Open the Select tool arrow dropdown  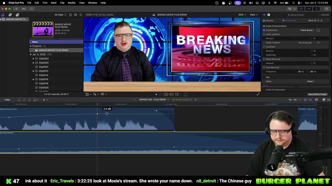pyautogui.click(x=45, y=100)
